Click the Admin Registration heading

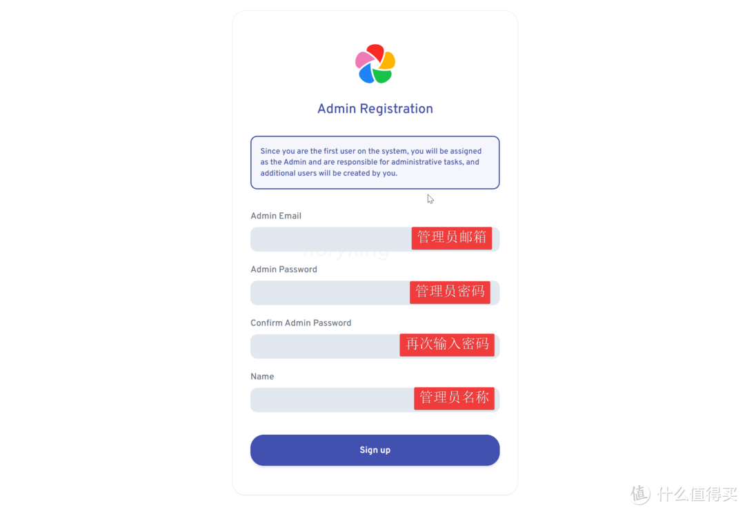[x=375, y=109]
